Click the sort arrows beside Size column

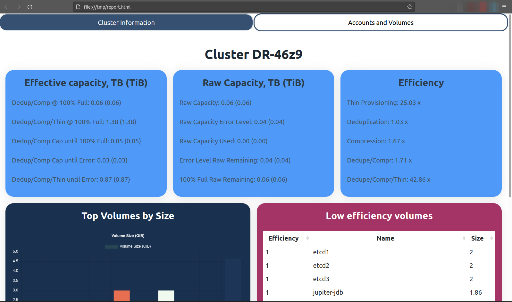tap(491, 238)
